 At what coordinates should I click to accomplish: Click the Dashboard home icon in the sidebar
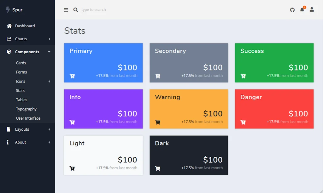pyautogui.click(x=9, y=26)
